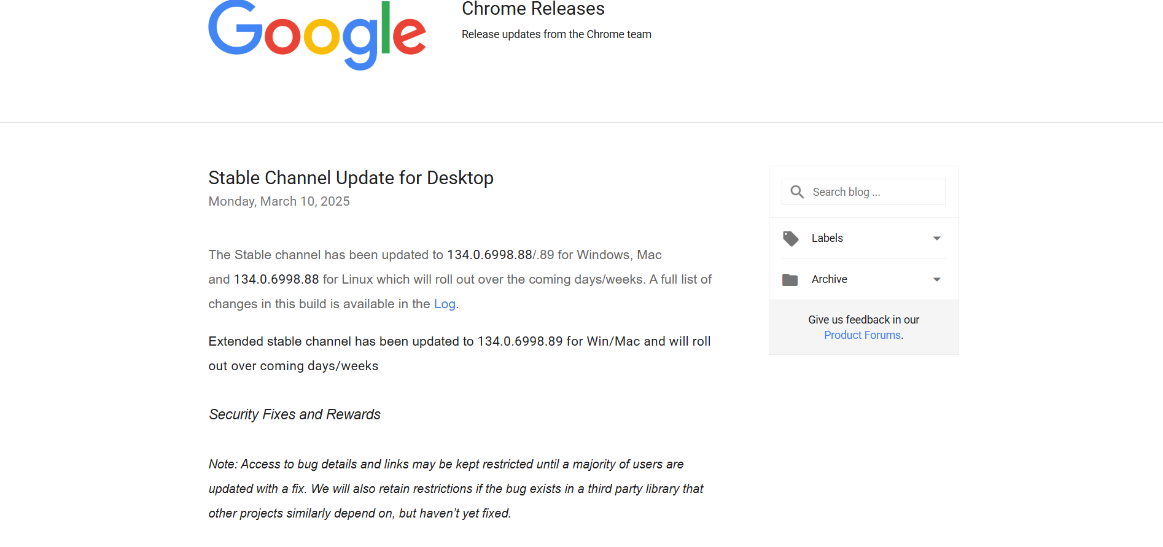
Task: Click the Security Fixes and Rewards heading
Action: click(295, 414)
